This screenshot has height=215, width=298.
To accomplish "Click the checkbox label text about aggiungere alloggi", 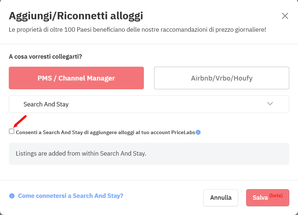I will pyautogui.click(x=106, y=132).
